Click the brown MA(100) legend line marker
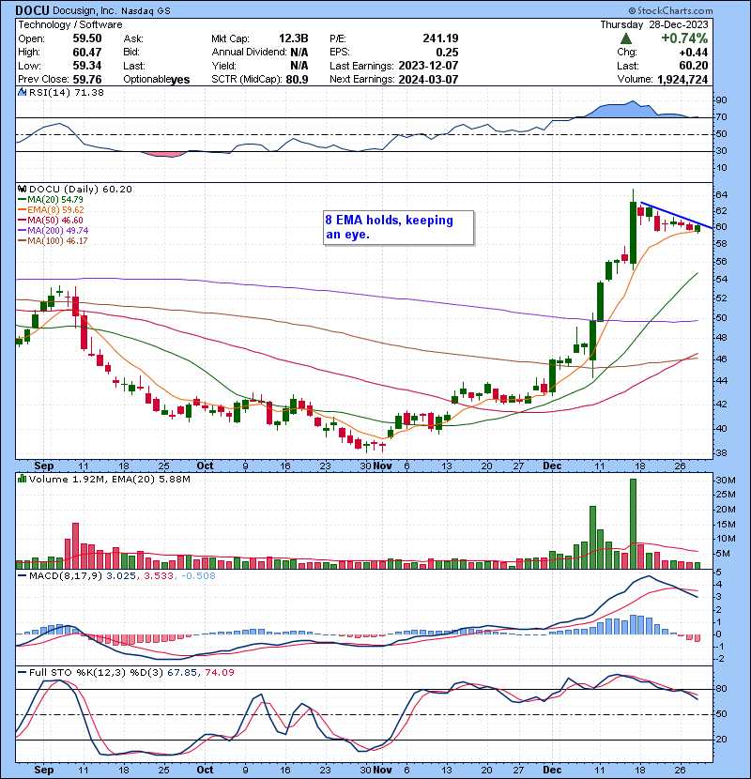This screenshot has width=751, height=779. coord(22,241)
